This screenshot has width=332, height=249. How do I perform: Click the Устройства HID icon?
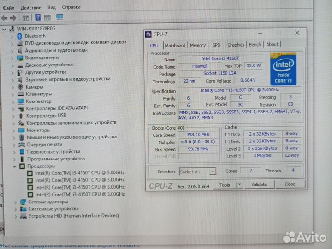(24, 216)
